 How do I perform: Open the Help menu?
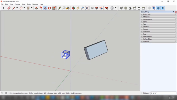tap(41, 4)
